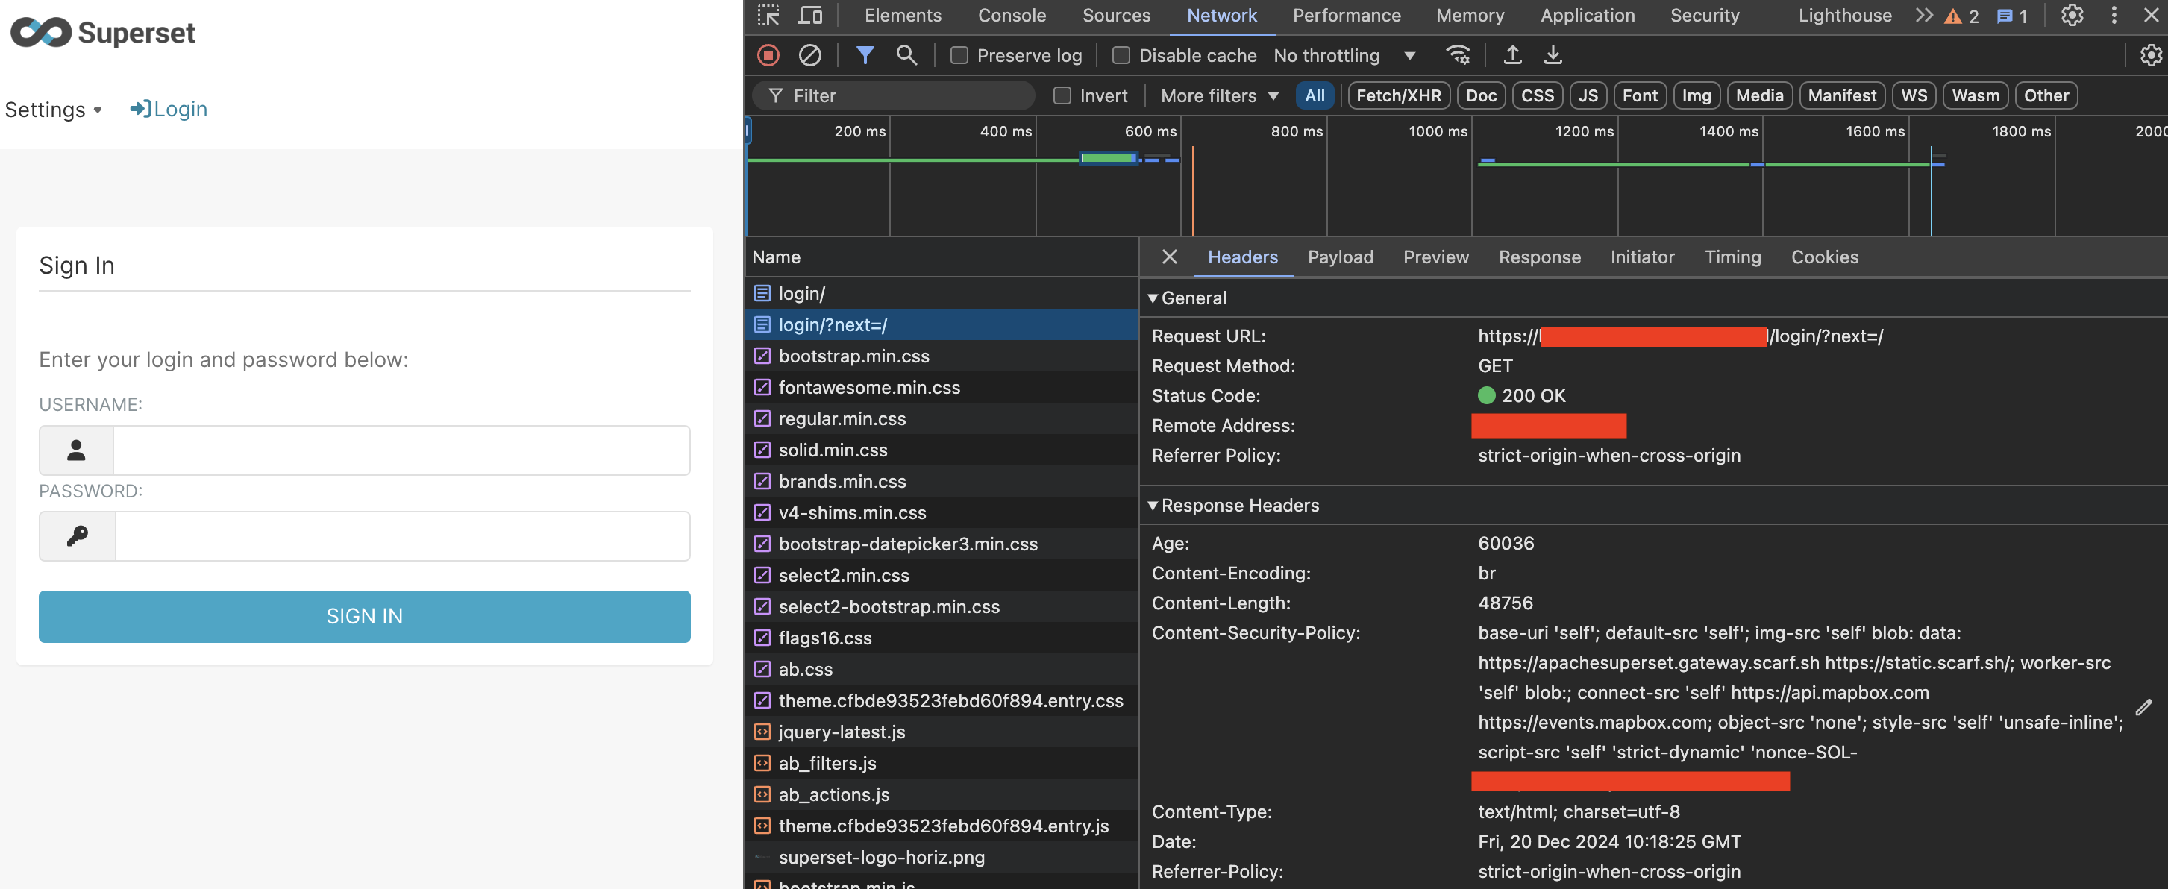
Task: Open the Lighthouse tab
Action: (x=1845, y=15)
